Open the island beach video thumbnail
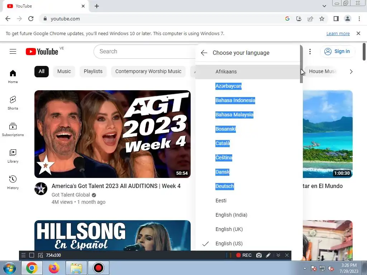 328,134
